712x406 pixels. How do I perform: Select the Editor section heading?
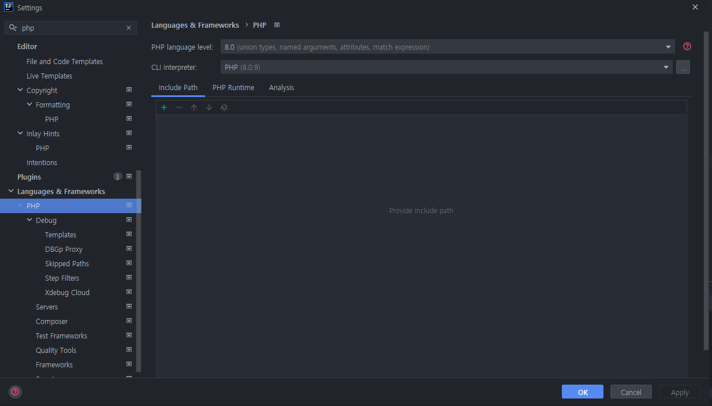tap(27, 47)
